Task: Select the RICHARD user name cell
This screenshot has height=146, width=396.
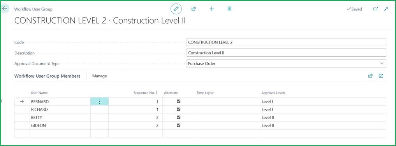Action: coord(60,110)
